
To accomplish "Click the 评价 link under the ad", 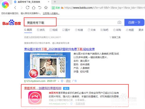I will point(68,81).
